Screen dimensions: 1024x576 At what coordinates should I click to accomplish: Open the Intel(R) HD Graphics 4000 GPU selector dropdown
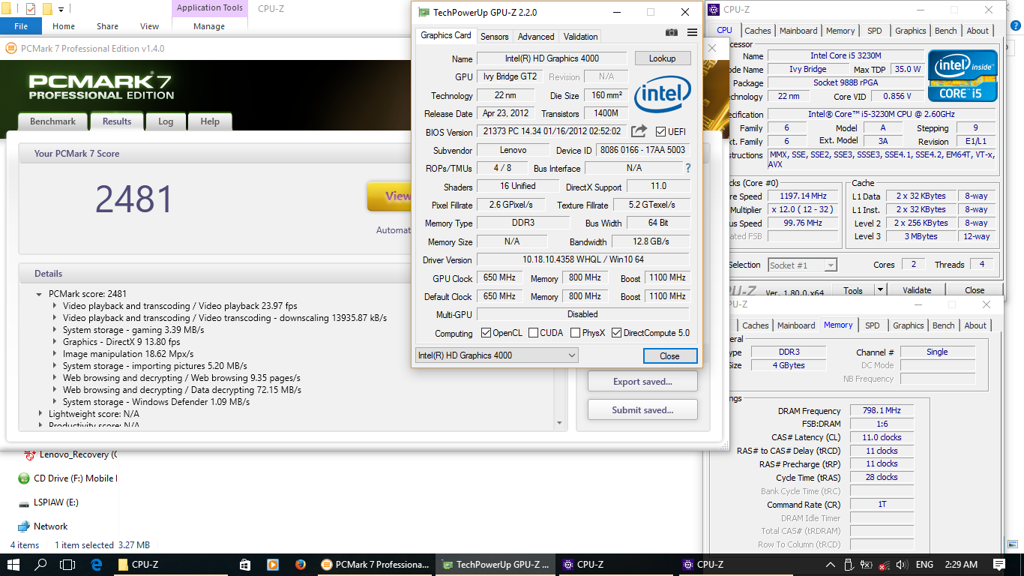(x=496, y=355)
